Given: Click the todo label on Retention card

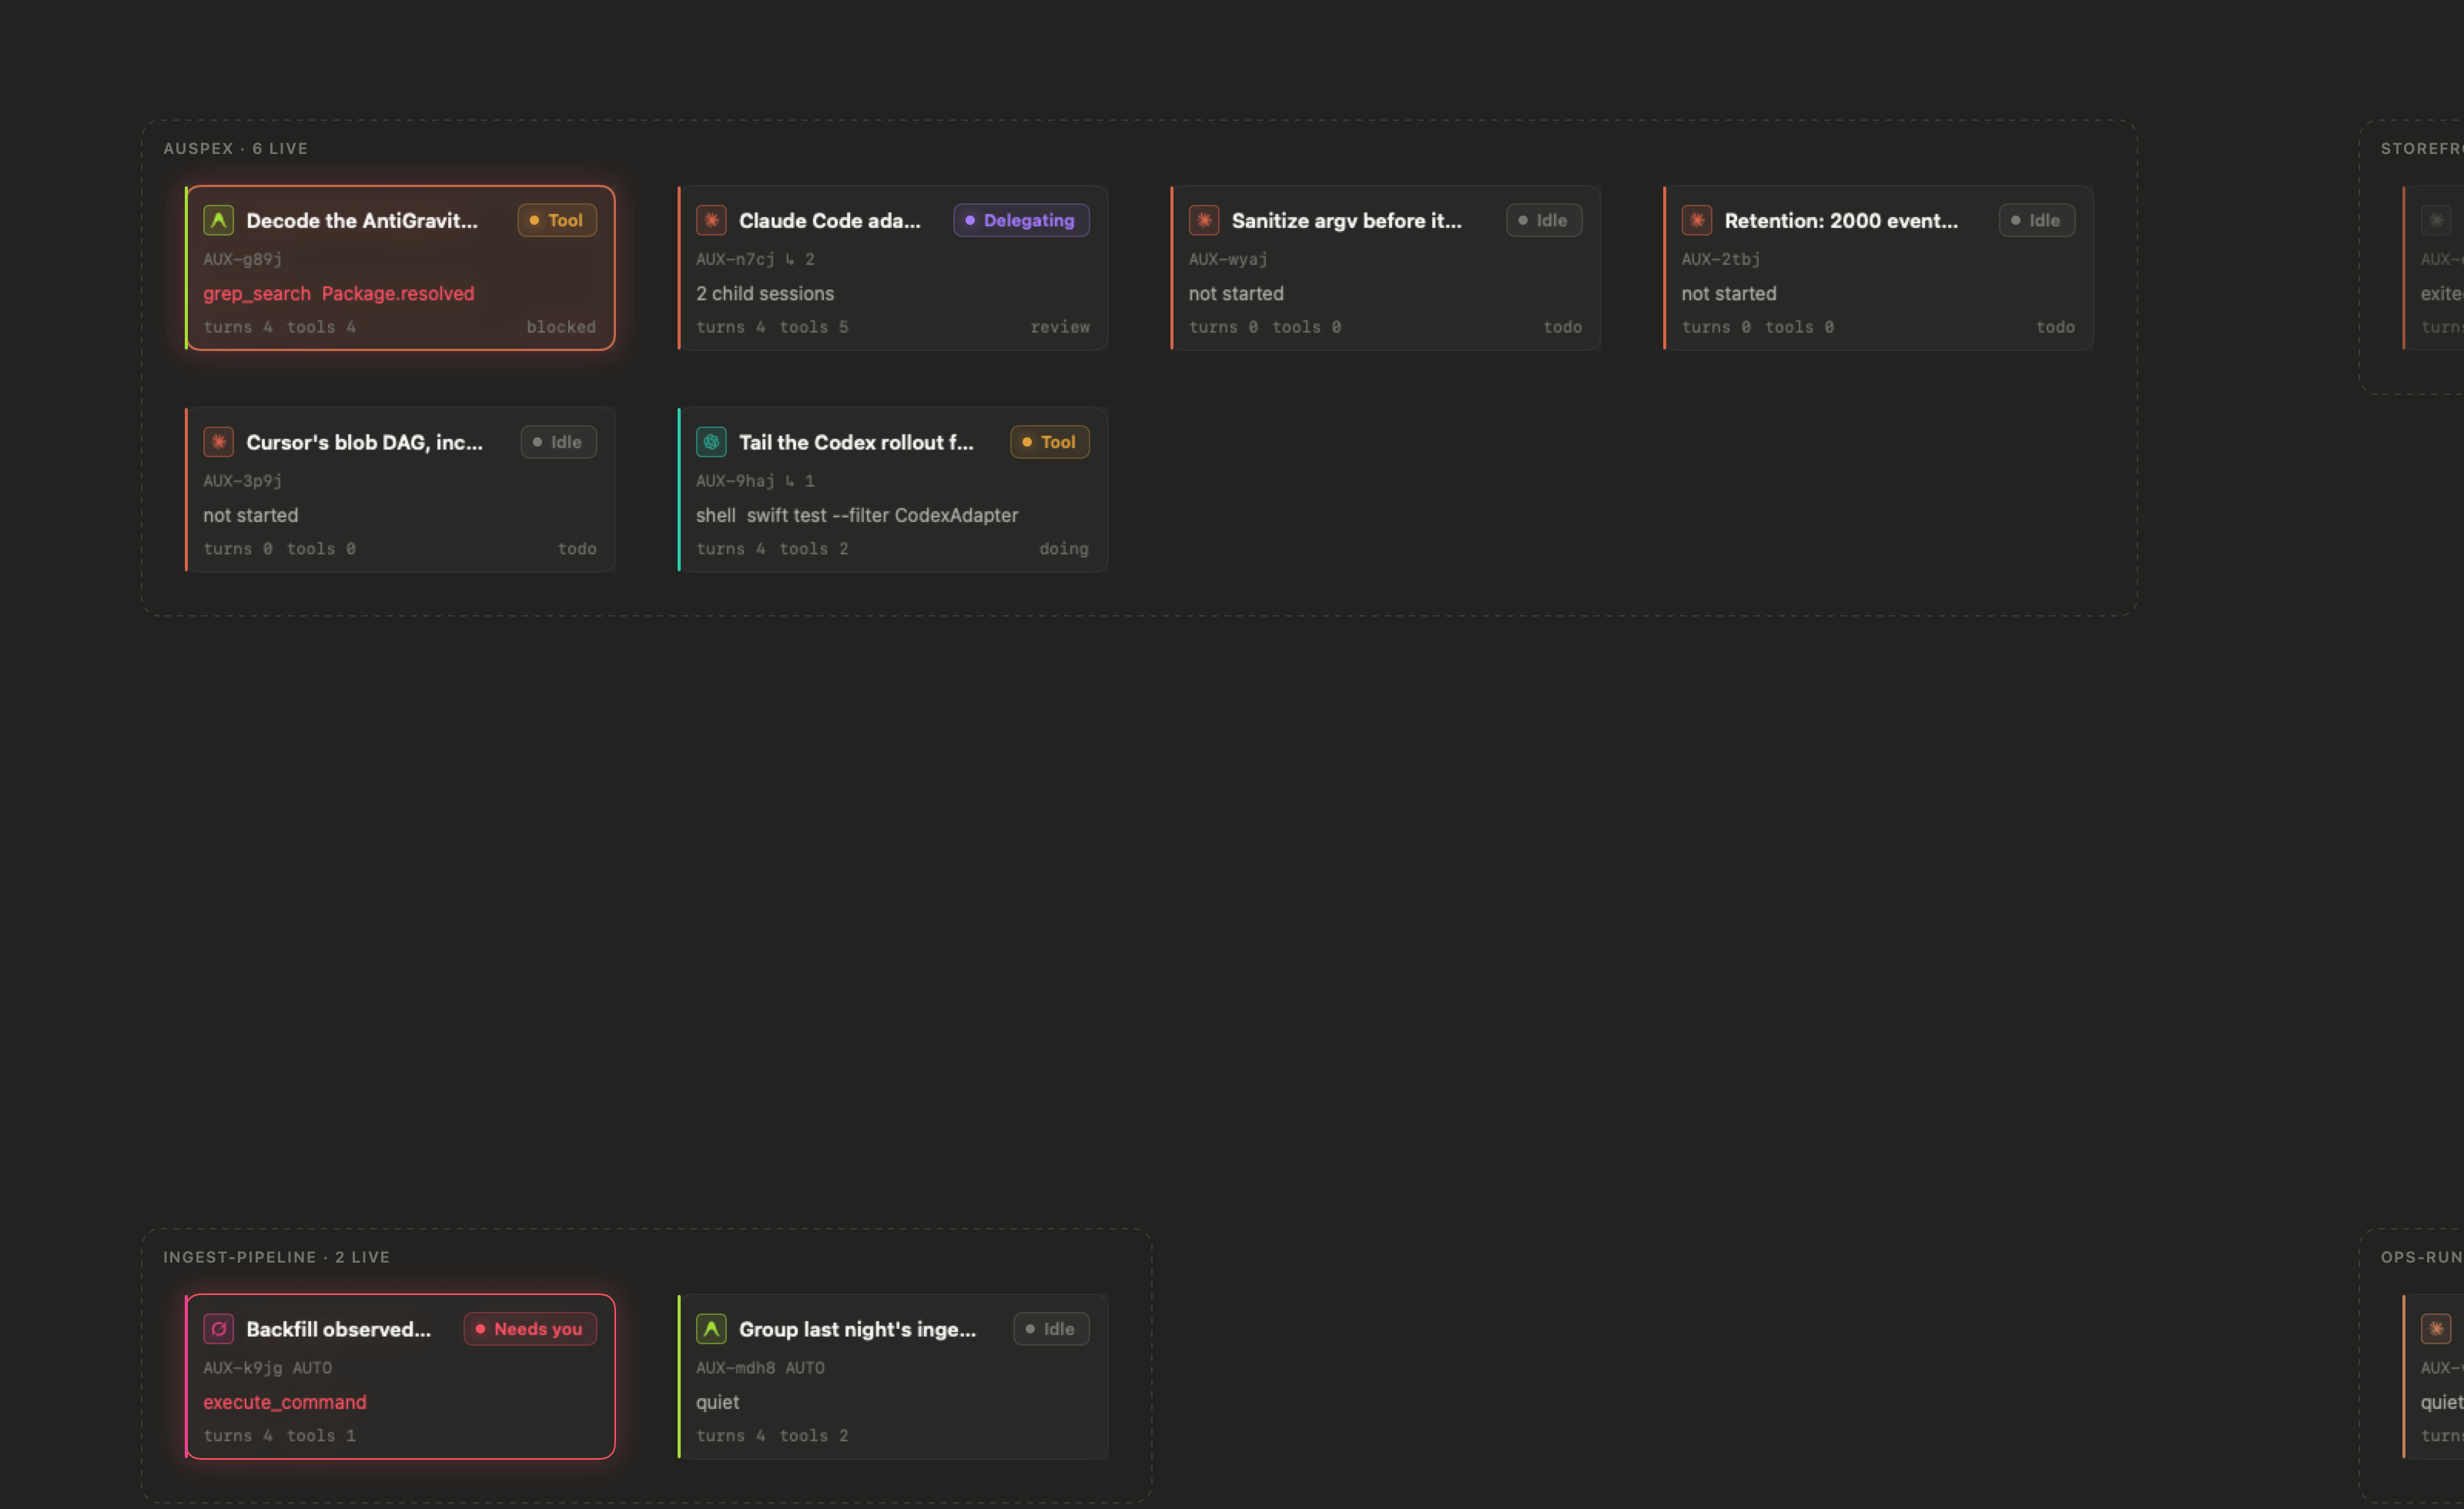Looking at the screenshot, I should click(2056, 328).
